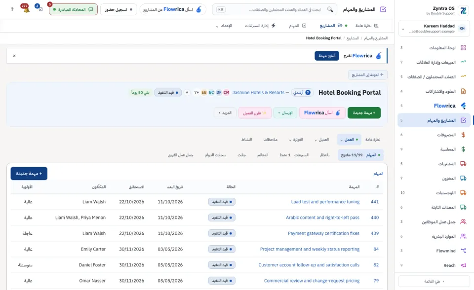Click تسجيل حضور check-in button

pos(118,9)
